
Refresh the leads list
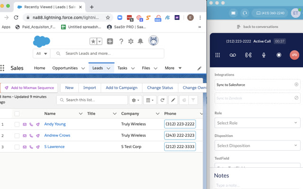coord(162,100)
